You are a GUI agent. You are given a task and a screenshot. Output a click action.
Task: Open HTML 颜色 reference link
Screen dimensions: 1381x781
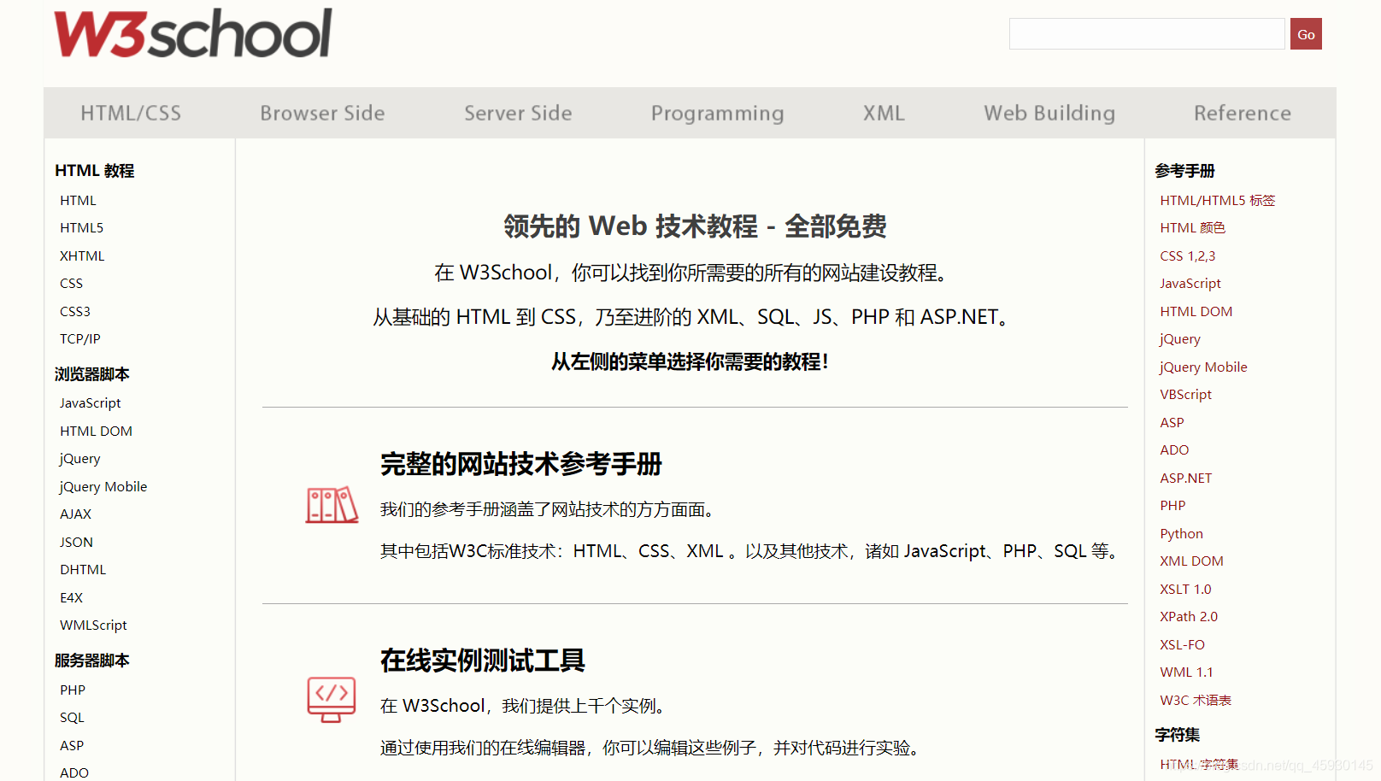click(x=1192, y=228)
